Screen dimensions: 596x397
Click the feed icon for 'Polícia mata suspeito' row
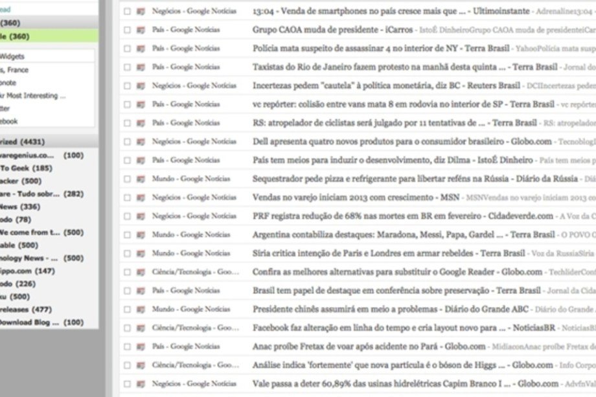click(x=141, y=49)
